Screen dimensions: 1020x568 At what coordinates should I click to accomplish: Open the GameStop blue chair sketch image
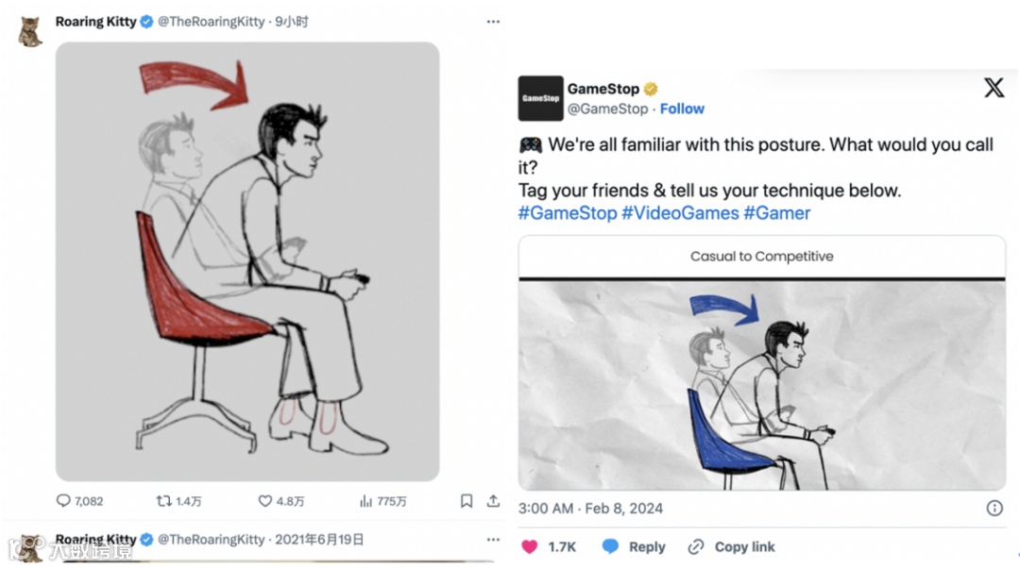point(761,385)
